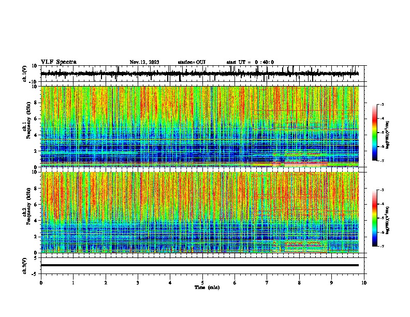
Task: Click the "6" kHz tick on ch.2 frequency axis
Action: [36, 205]
